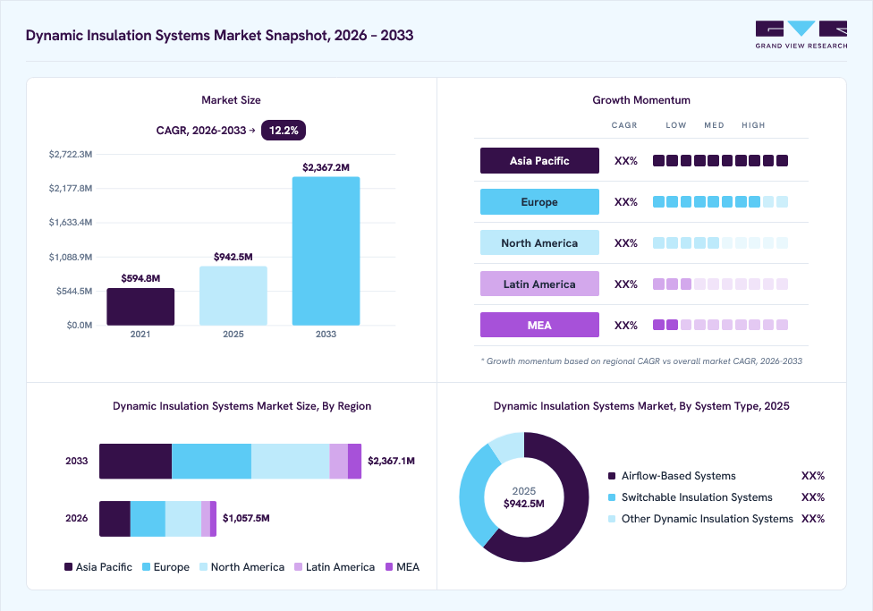The image size is (873, 611).
Task: Click the growth momentum footnote text
Action: (x=641, y=361)
